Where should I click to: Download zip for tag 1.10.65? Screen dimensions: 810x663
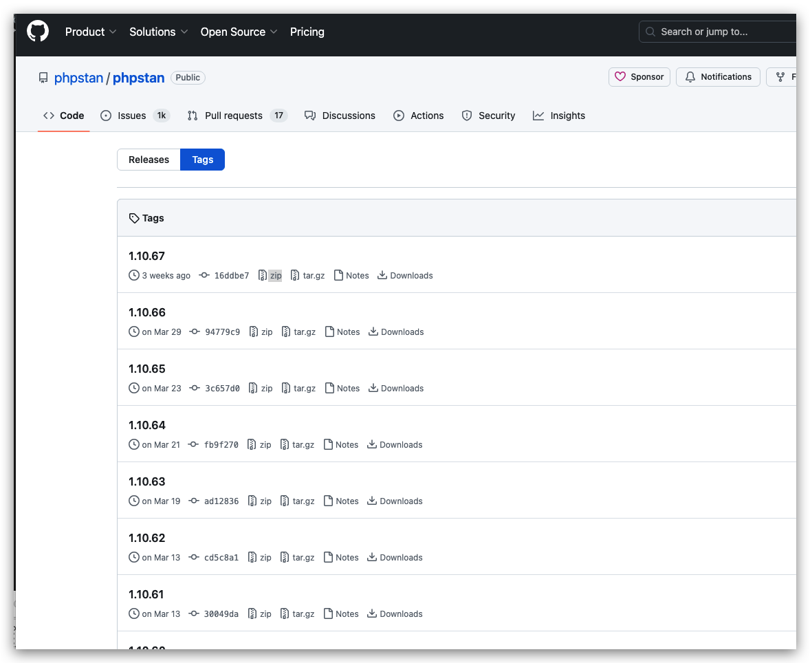261,388
